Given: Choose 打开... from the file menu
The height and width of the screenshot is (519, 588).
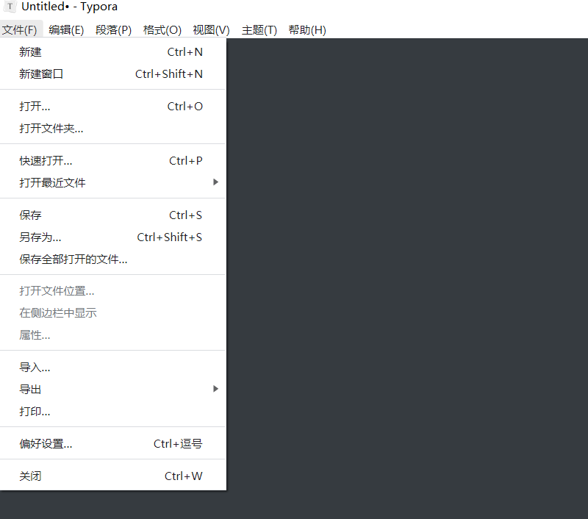Looking at the screenshot, I should [x=113, y=107].
